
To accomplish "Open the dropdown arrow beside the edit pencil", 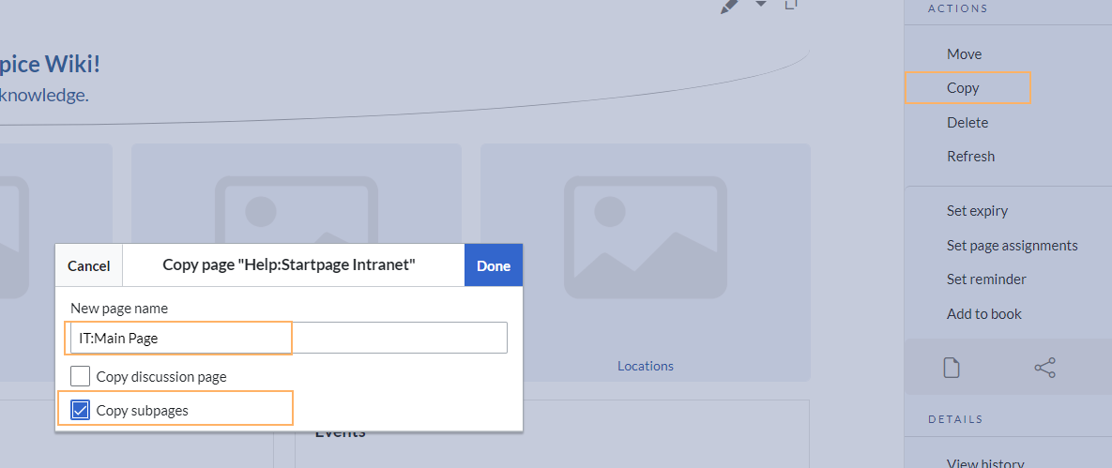I will (x=761, y=5).
